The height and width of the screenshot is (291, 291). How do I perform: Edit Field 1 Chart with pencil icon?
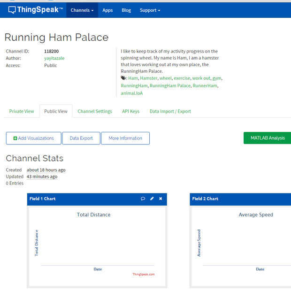click(152, 199)
